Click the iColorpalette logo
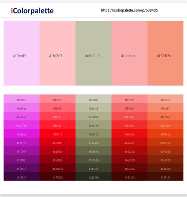This screenshot has height=197, width=187. point(32,11)
